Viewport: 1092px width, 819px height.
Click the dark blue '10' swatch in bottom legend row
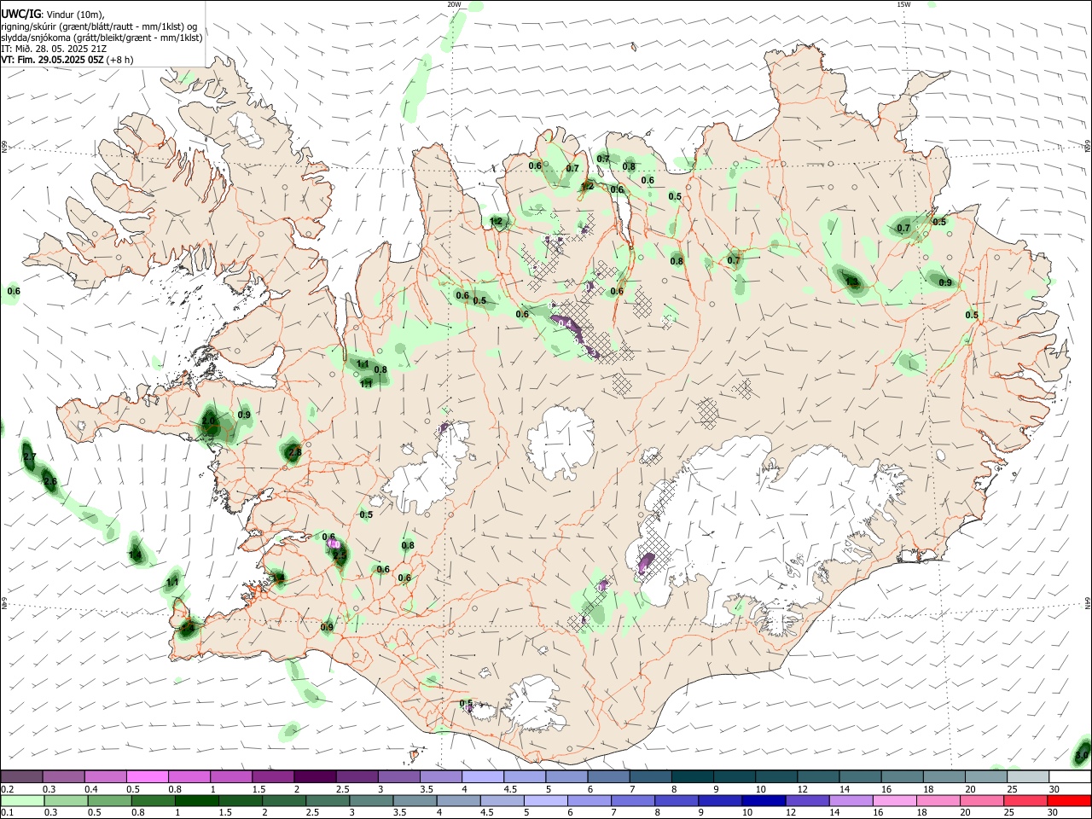pyautogui.click(x=763, y=800)
